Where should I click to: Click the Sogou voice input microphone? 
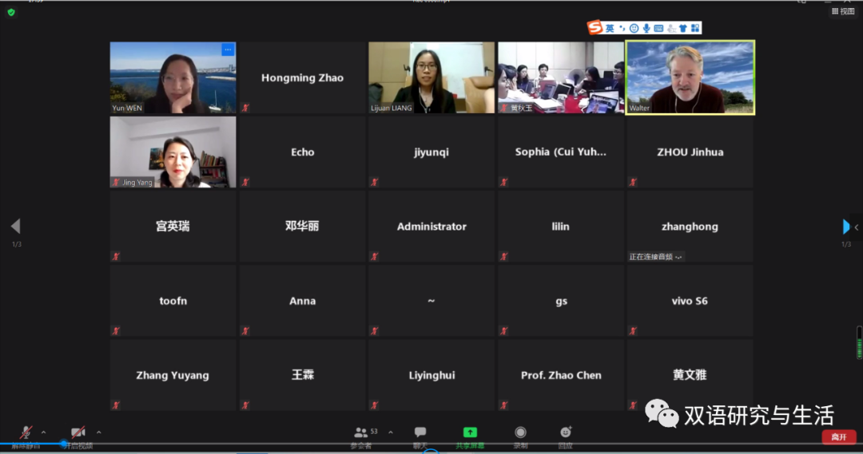tap(646, 28)
